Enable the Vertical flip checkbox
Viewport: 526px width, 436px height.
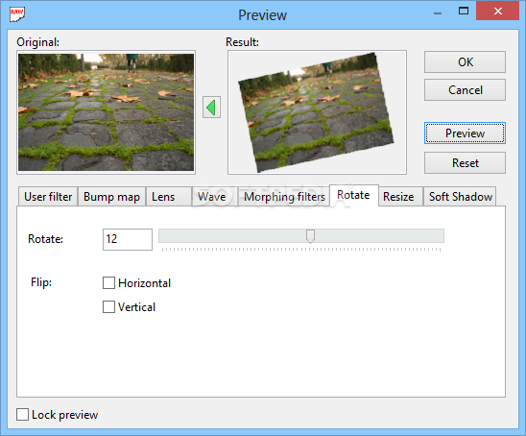108,306
